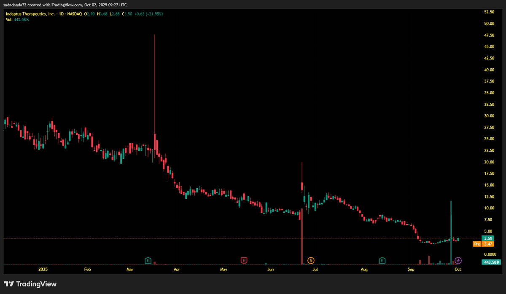This screenshot has width=506, height=294.
Task: Click the Oct label on time axis
Action: tap(458, 269)
